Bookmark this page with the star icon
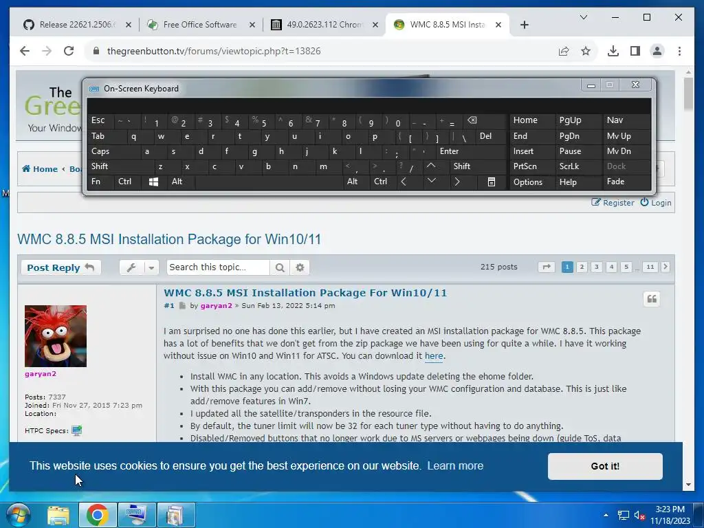 (x=586, y=51)
